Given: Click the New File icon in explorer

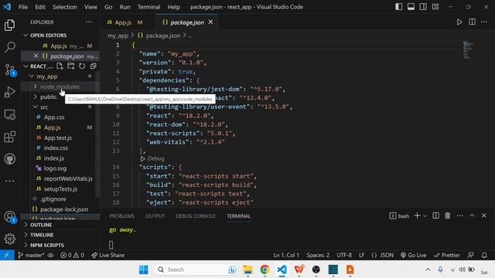Looking at the screenshot, I should tap(60, 66).
